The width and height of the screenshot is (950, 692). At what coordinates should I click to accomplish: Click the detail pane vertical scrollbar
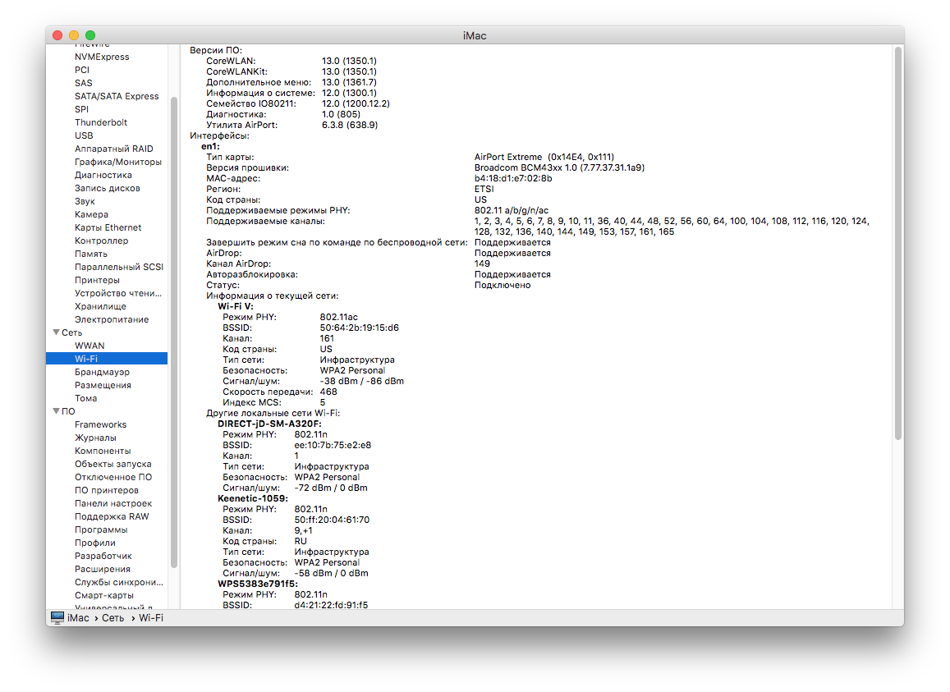pos(898,244)
